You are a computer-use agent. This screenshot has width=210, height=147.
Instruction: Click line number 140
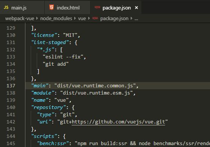point(11,107)
